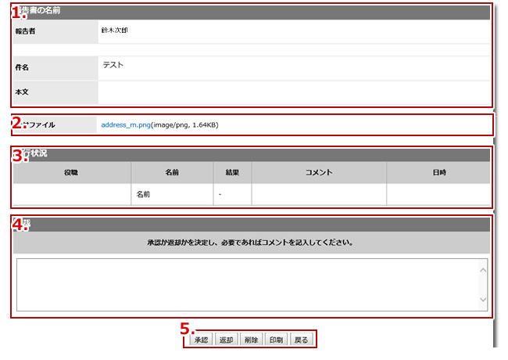Click the 報告者 field label

26,31
